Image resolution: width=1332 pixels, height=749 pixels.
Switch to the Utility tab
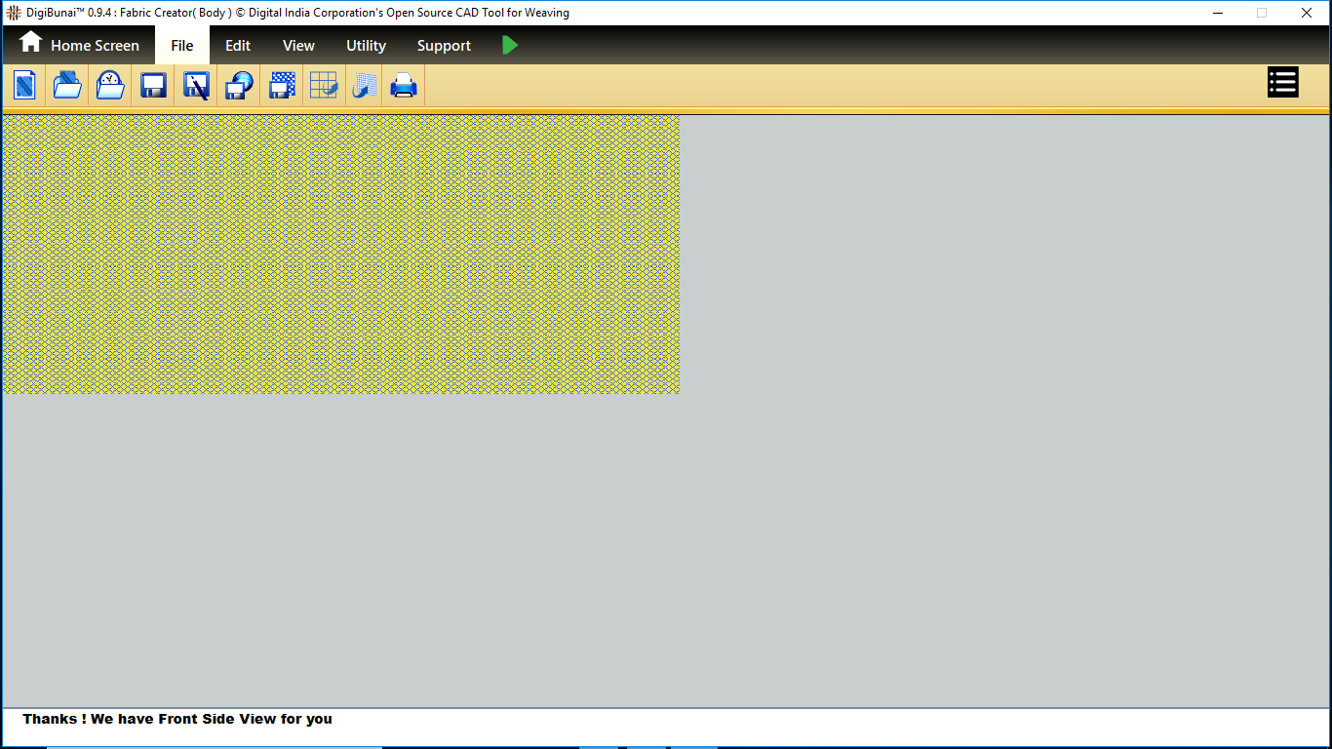(x=366, y=46)
